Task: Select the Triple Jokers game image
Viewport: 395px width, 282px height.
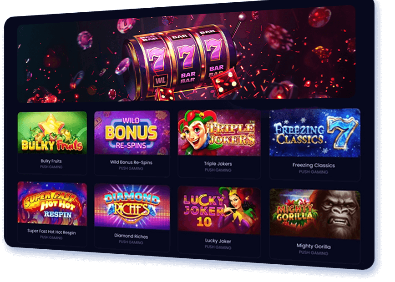Action: point(219,133)
